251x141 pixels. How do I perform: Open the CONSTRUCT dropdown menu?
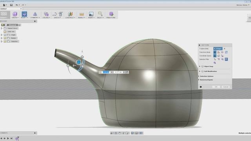click(x=70, y=18)
